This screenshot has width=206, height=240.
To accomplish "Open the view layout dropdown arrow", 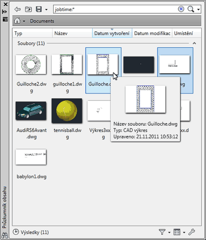I will coord(184,233).
